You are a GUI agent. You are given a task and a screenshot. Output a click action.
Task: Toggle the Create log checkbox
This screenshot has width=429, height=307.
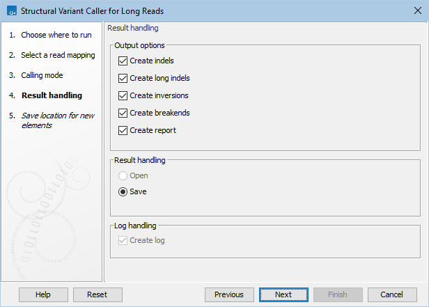point(123,240)
